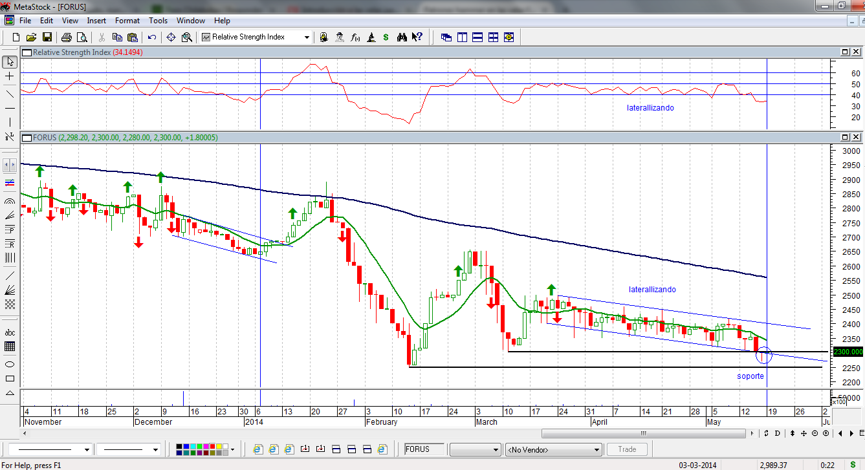Screen dimensions: 865x470
Task: Pick the crosshair plus tool in the left sidebar
Action: [x=10, y=76]
